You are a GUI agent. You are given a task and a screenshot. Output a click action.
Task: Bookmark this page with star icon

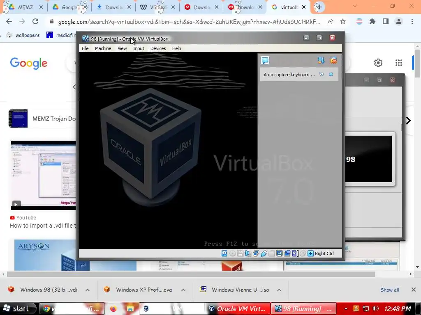(343, 22)
